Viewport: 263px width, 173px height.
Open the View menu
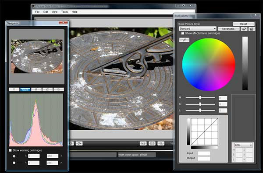[x=54, y=12]
